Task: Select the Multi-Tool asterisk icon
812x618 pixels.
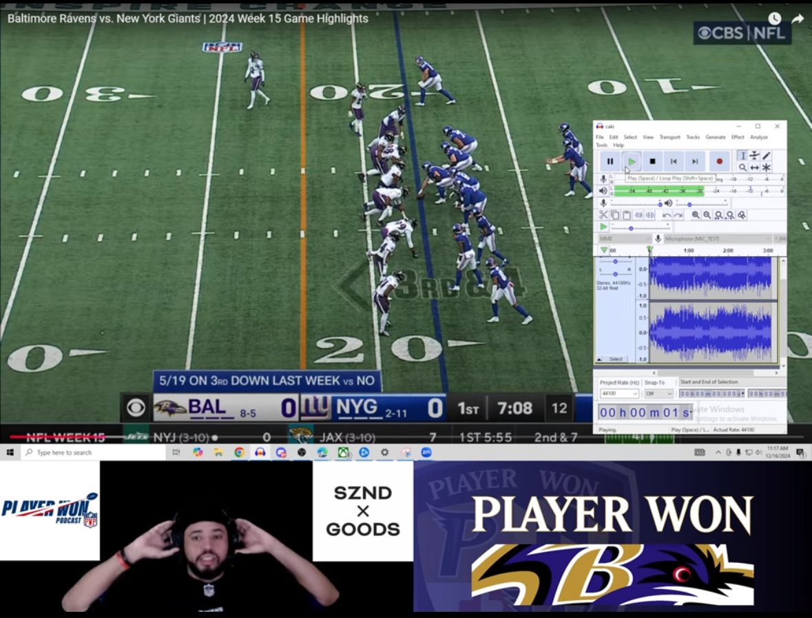Action: click(x=767, y=167)
